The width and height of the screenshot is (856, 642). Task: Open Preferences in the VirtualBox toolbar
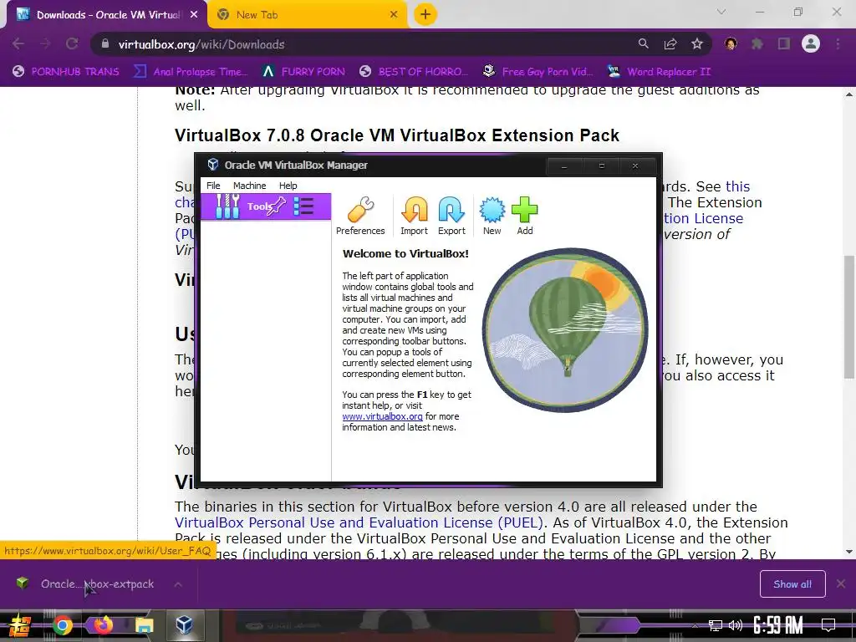(360, 217)
